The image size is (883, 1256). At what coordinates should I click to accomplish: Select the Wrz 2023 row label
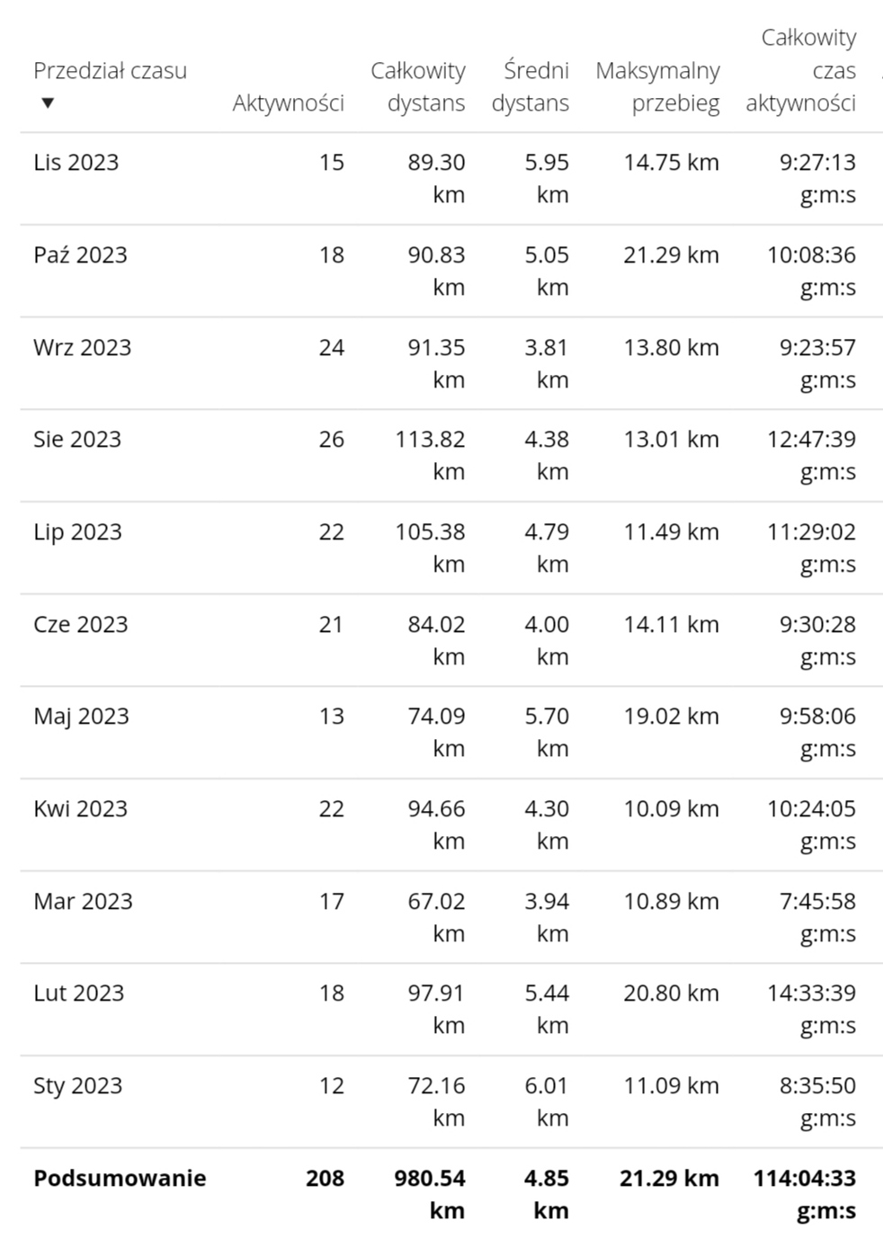pyautogui.click(x=82, y=348)
